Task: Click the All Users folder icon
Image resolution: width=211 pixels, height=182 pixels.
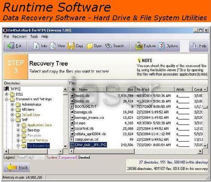Action: [x=18, y=110]
